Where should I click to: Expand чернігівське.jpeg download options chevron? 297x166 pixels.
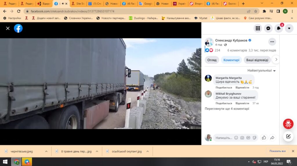point(46,151)
